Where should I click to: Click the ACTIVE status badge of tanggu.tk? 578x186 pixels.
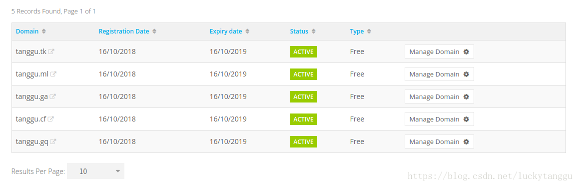(304, 51)
